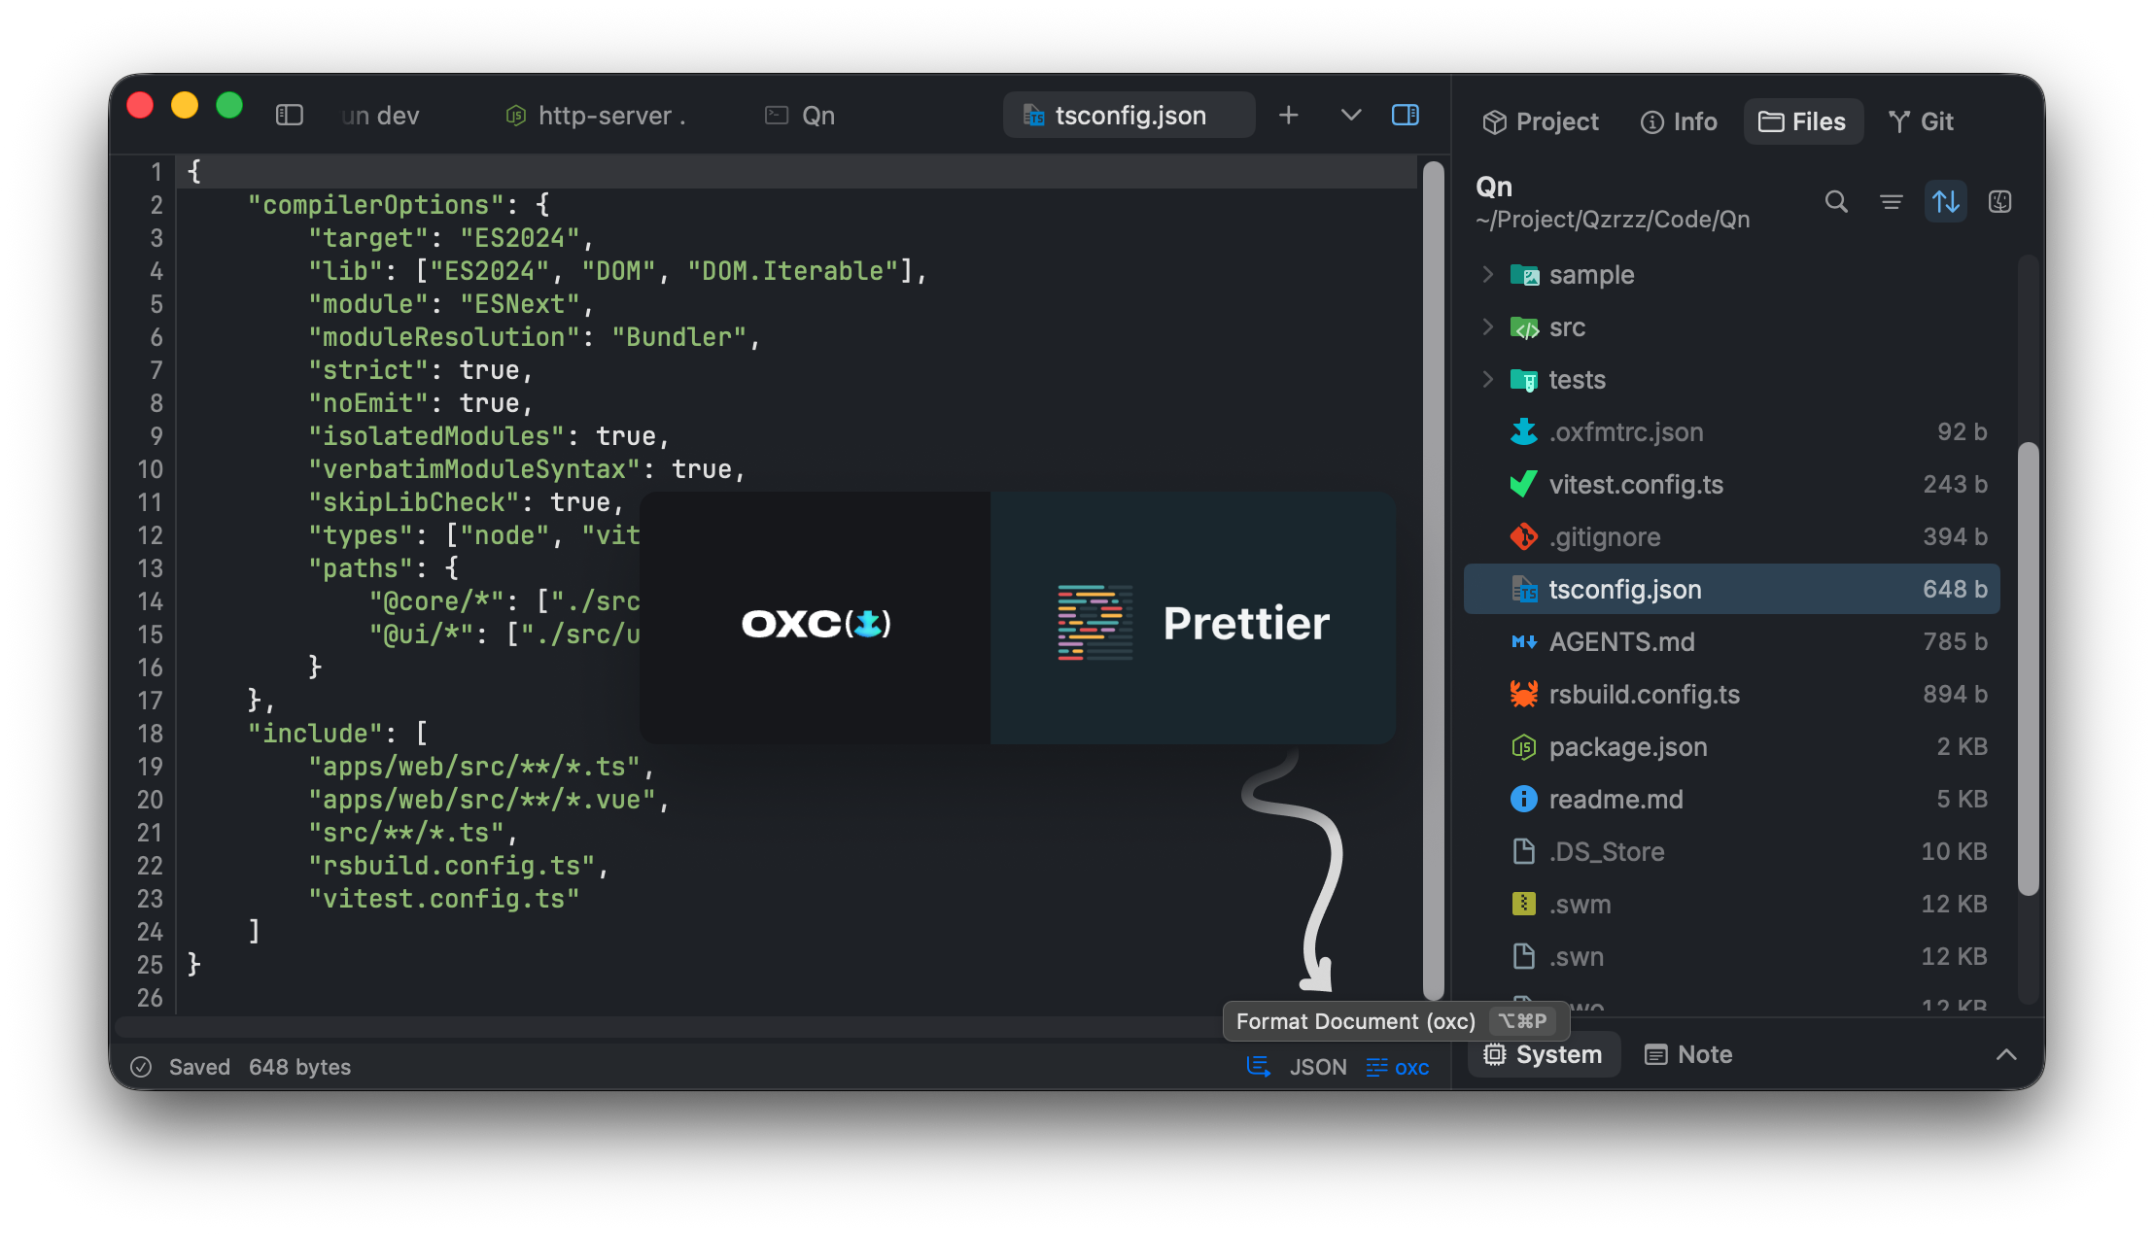Toggle the file sort order button
Viewport: 2154px width, 1234px height.
tap(1946, 202)
